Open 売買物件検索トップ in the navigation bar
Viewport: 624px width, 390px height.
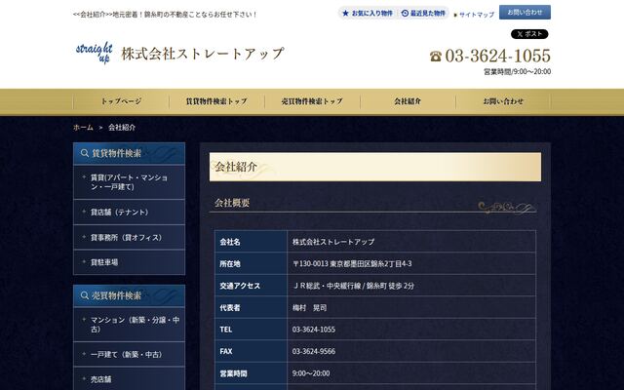pyautogui.click(x=312, y=101)
